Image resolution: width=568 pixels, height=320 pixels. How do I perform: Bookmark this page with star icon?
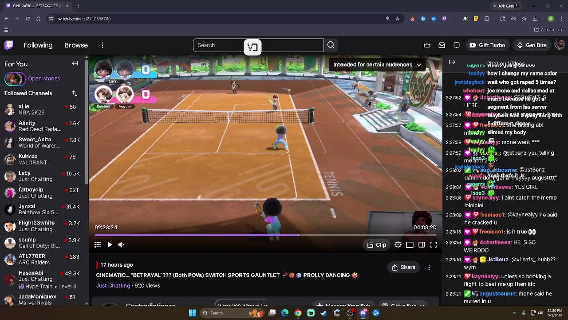pos(398,19)
